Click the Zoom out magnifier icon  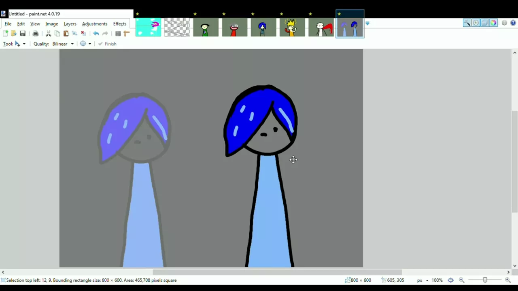coord(461,280)
